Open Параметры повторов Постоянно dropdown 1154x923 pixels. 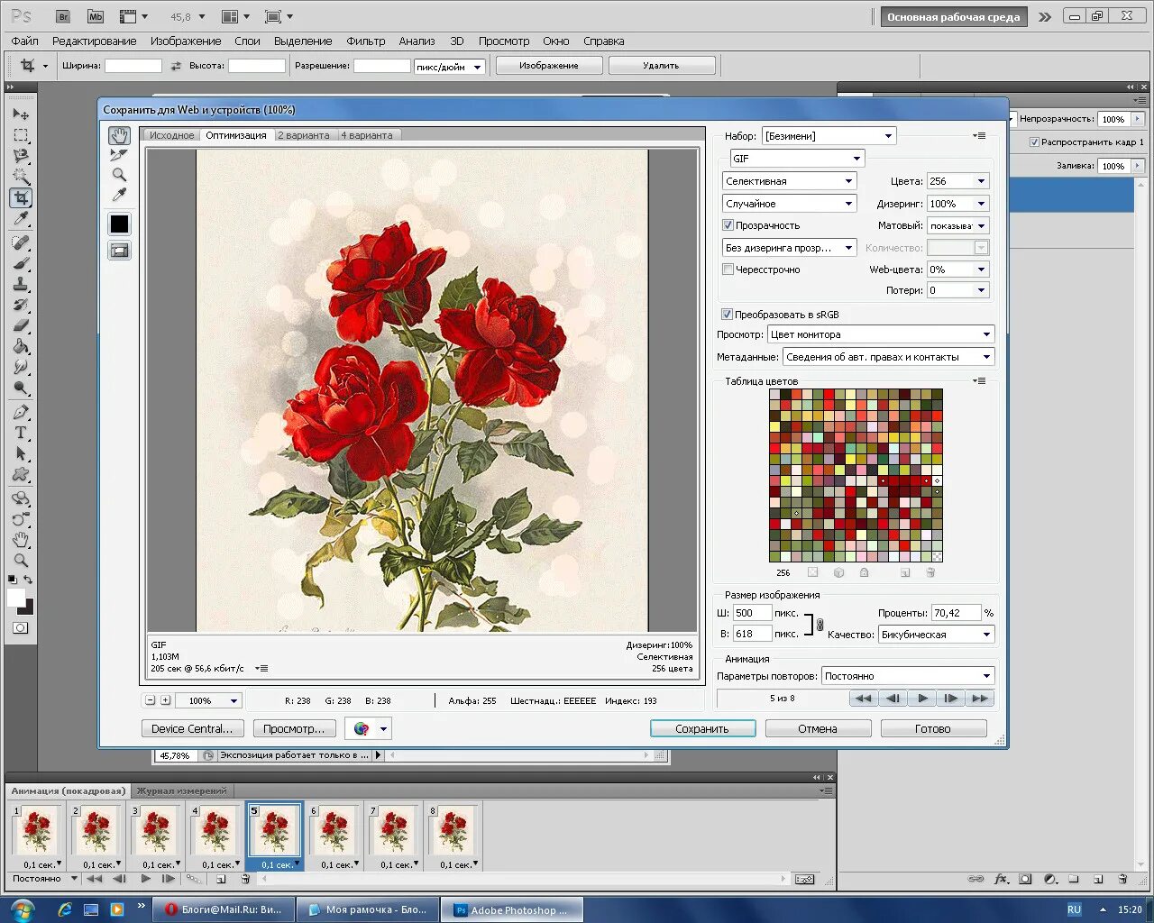(x=908, y=676)
